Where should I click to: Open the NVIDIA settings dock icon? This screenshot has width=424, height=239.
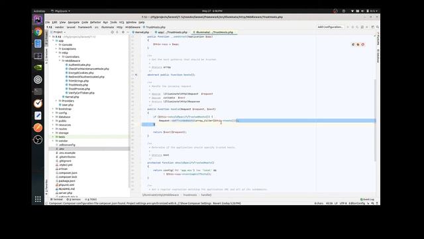[38, 68]
